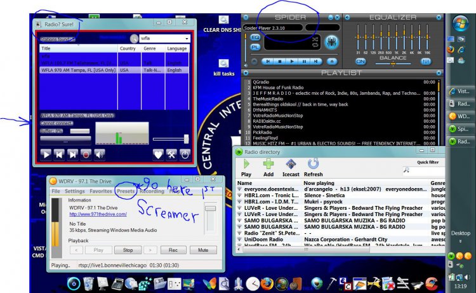Screen dimensions: 476x293
Task: Toggle the PL playlist button in Spider Player
Action: [255, 47]
